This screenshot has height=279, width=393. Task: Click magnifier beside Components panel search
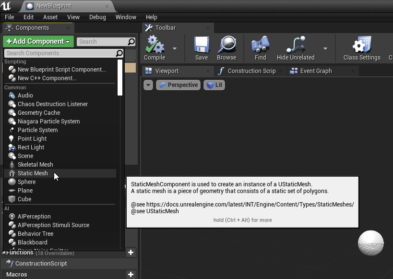131,42
